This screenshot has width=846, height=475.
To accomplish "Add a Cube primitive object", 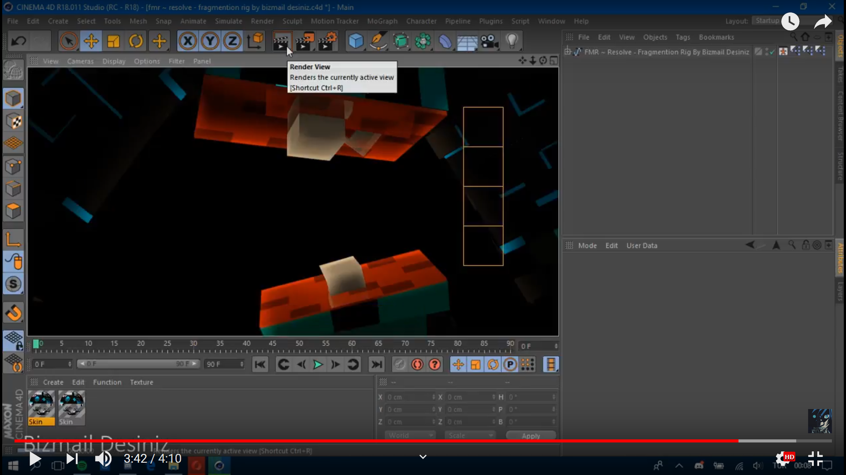I will (x=356, y=41).
